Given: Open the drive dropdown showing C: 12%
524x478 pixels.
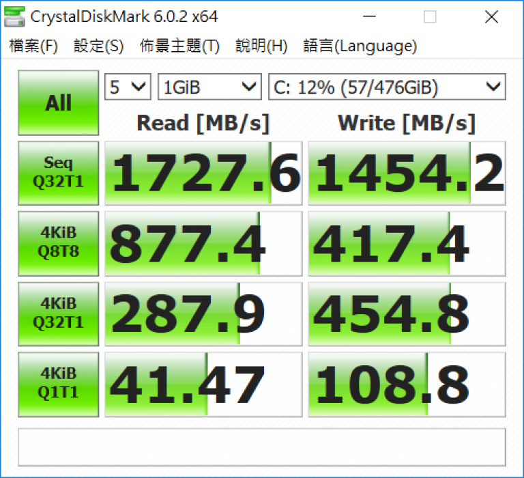Looking at the screenshot, I should pyautogui.click(x=387, y=87).
